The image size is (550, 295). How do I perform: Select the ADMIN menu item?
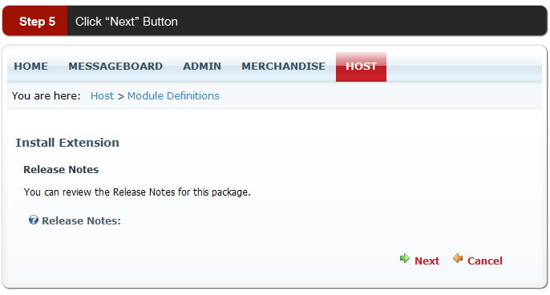click(x=202, y=67)
